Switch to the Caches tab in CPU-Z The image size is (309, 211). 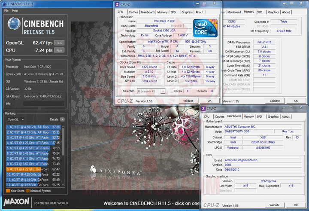[133, 12]
